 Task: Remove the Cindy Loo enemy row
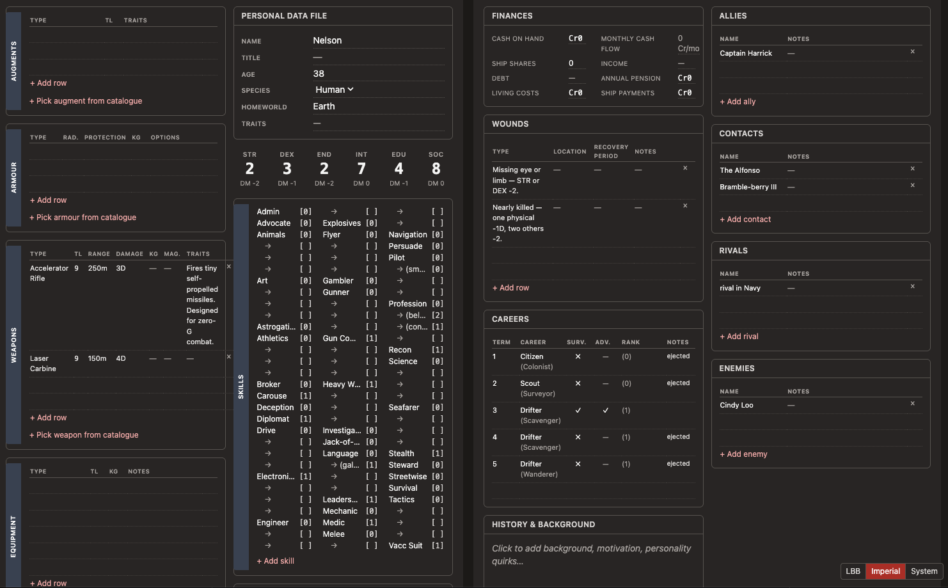click(x=912, y=404)
